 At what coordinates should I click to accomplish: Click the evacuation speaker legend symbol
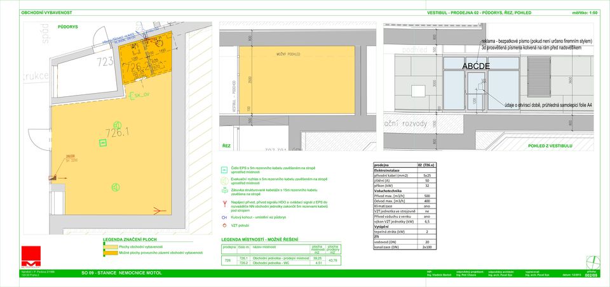tap(224, 181)
